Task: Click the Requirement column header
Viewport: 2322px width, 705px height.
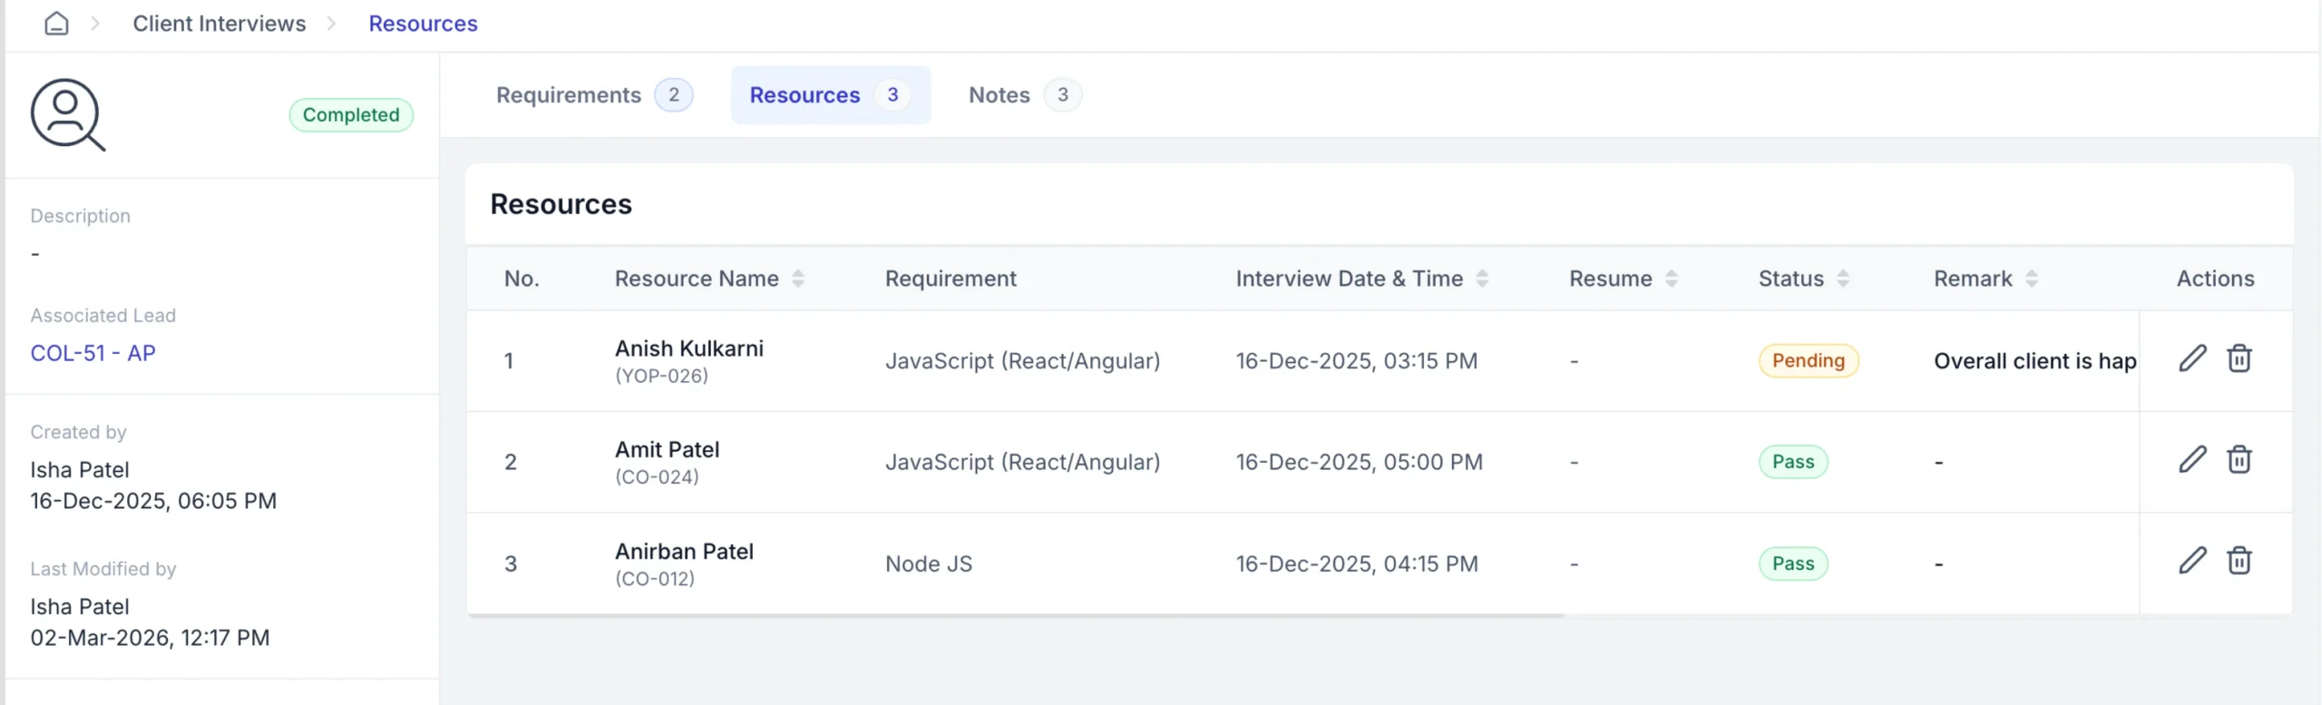Action: click(951, 279)
